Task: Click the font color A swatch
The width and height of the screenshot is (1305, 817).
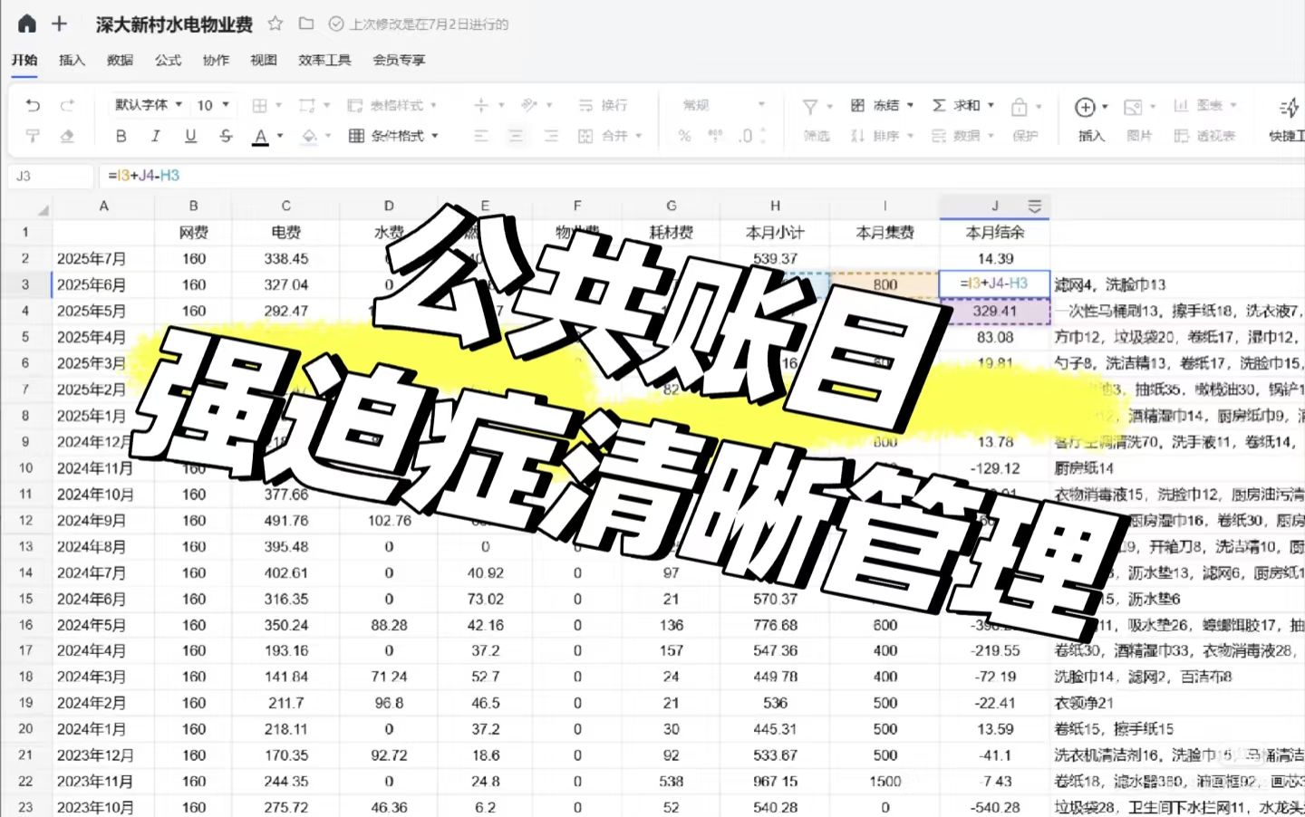Action: pos(261,136)
